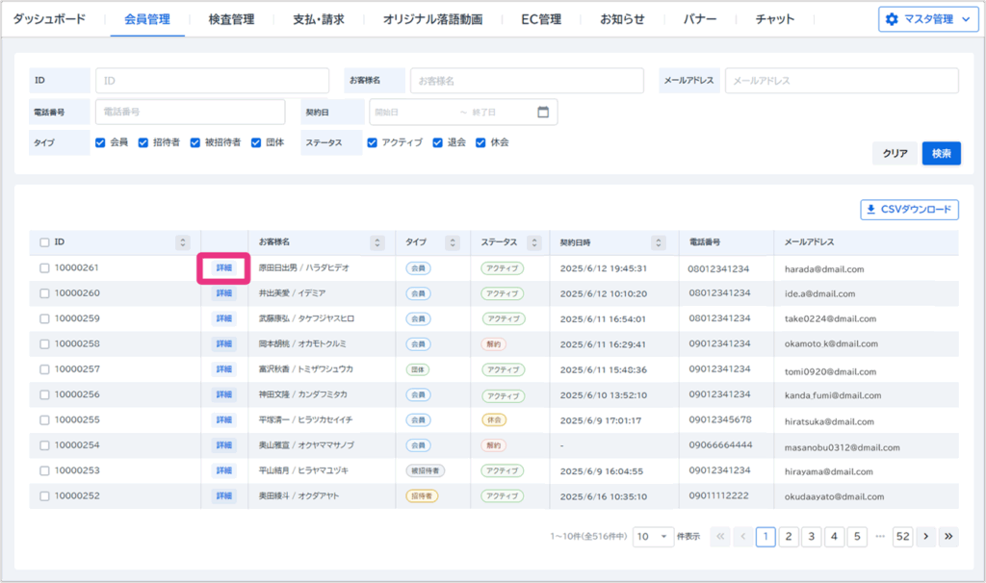Toggle the 退会 status checkbox
Screen dimensions: 986x583
click(438, 142)
